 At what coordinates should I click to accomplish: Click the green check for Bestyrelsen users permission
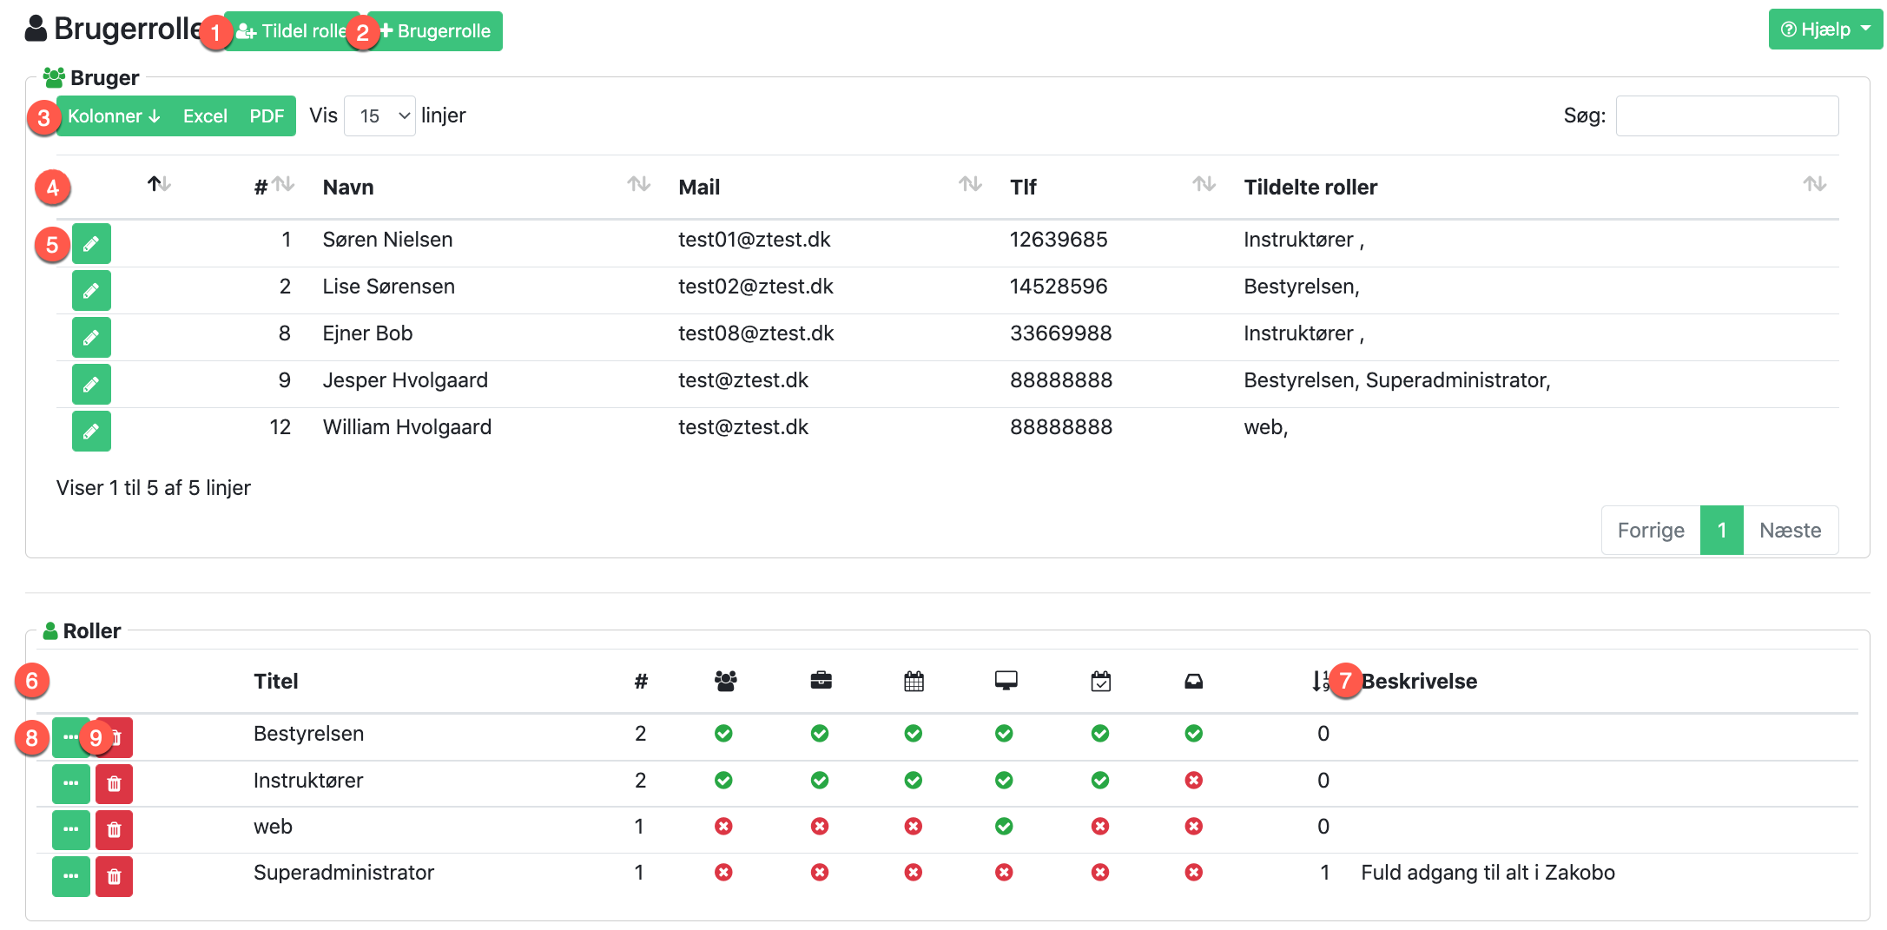tap(723, 734)
